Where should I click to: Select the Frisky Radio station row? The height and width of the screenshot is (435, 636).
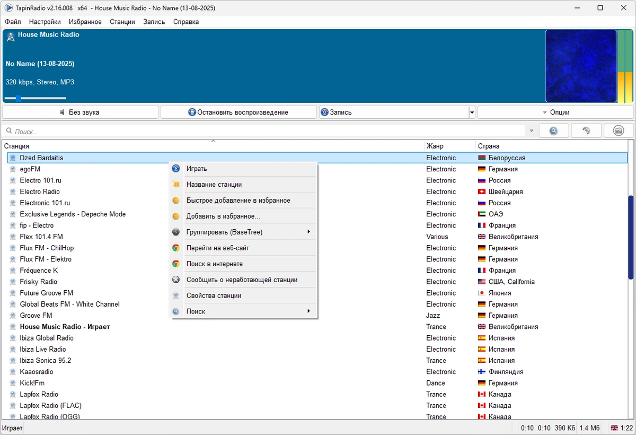[317, 282]
